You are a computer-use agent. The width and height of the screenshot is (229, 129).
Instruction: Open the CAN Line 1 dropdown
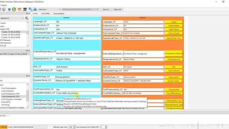pos(49,9)
